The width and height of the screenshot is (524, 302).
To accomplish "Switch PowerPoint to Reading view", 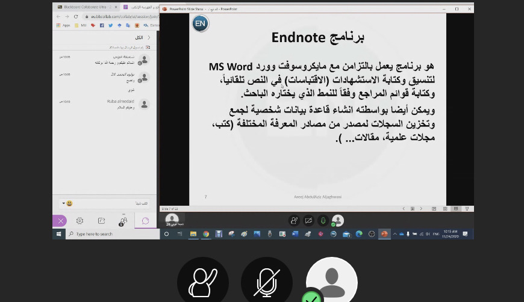I will [x=456, y=209].
